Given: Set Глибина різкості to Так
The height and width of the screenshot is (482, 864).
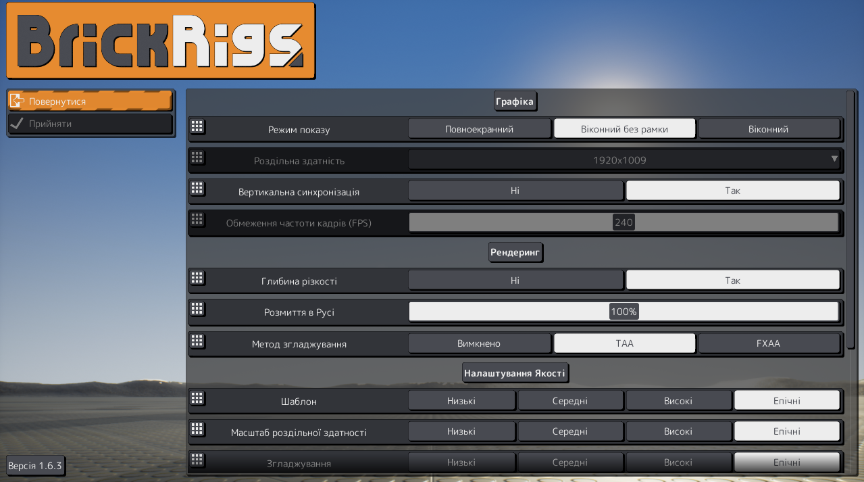Looking at the screenshot, I should click(x=733, y=281).
